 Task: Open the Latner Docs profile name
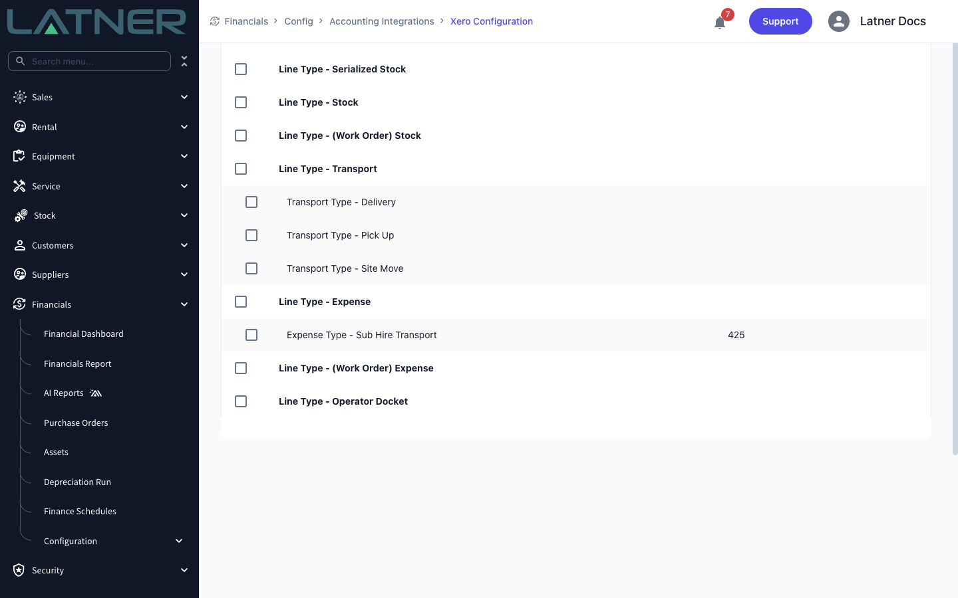coord(893,21)
